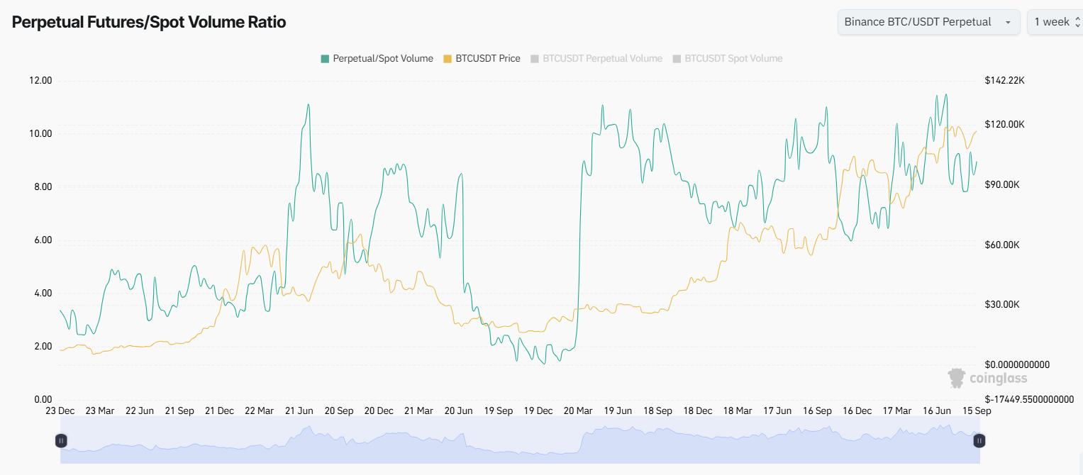Click the yellow BTCUSDT Price legend swatch
The image size is (1083, 475).
[x=447, y=59]
